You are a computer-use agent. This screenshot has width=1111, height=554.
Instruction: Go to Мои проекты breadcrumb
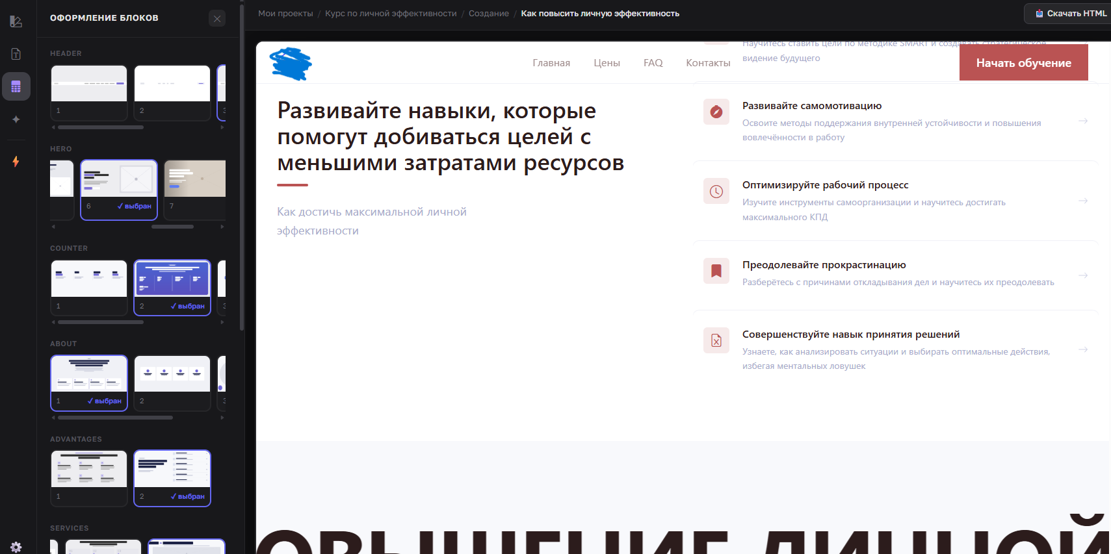tap(285, 14)
